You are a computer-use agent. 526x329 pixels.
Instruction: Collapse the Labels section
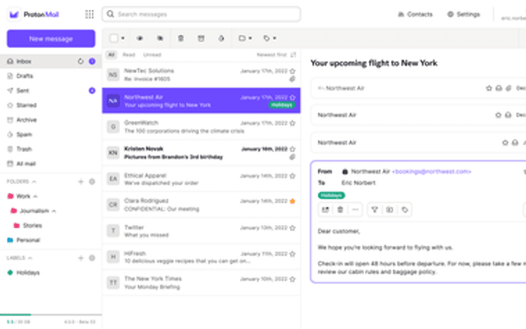tap(30, 257)
